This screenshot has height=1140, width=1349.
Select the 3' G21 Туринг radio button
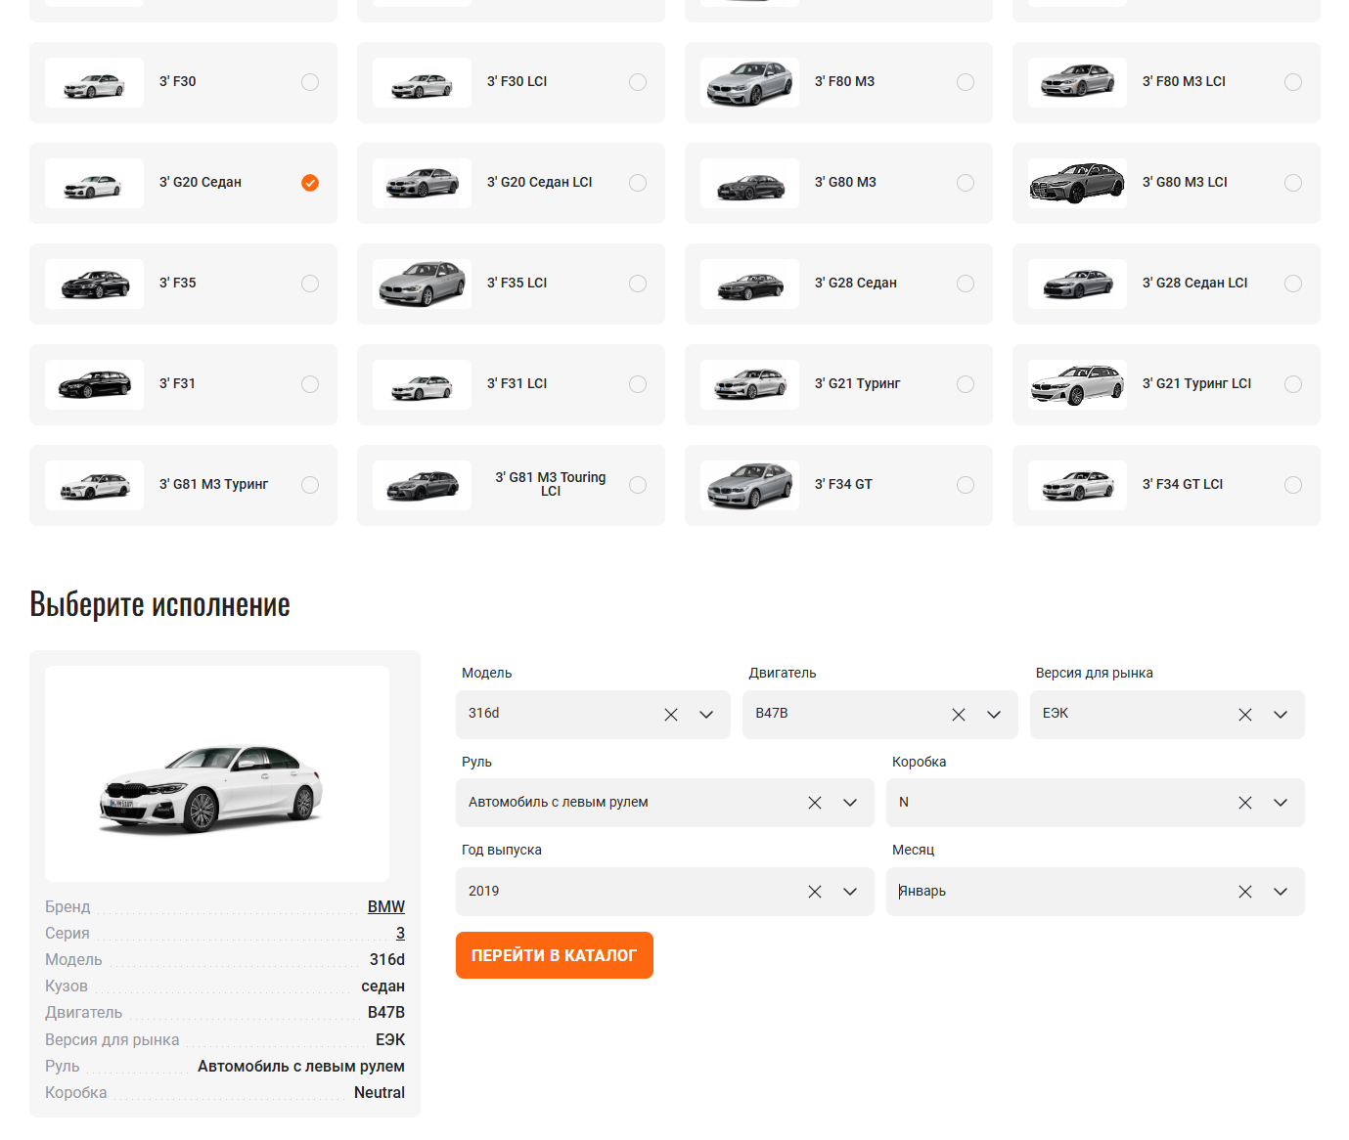point(966,384)
